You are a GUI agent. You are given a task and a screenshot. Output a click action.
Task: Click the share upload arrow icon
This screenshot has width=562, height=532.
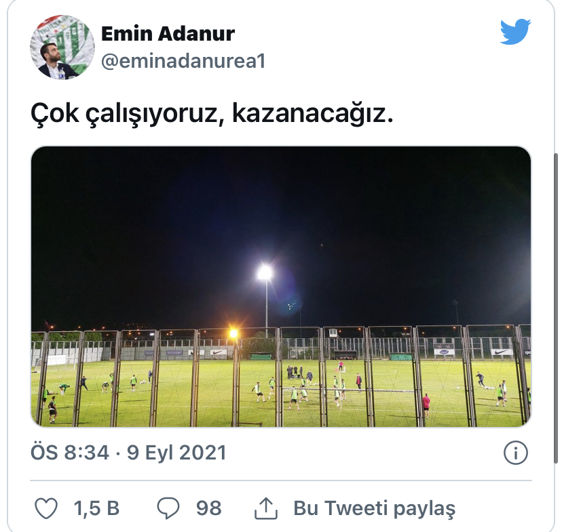click(266, 508)
